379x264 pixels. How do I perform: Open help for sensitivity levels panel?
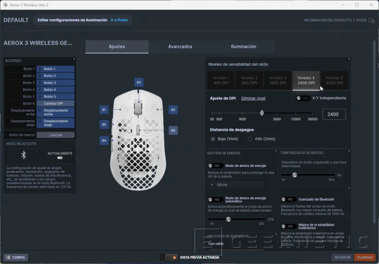349,59
